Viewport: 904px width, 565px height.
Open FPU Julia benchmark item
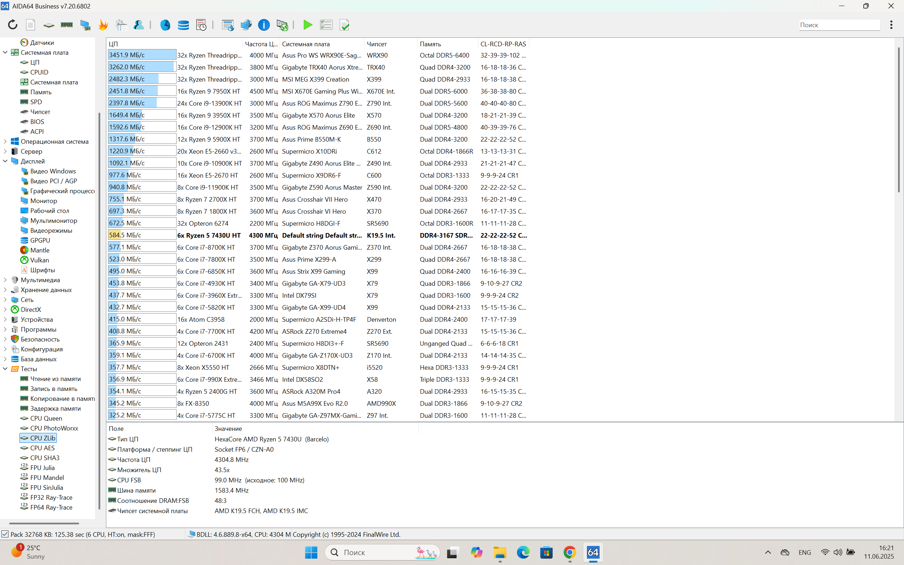(42, 468)
